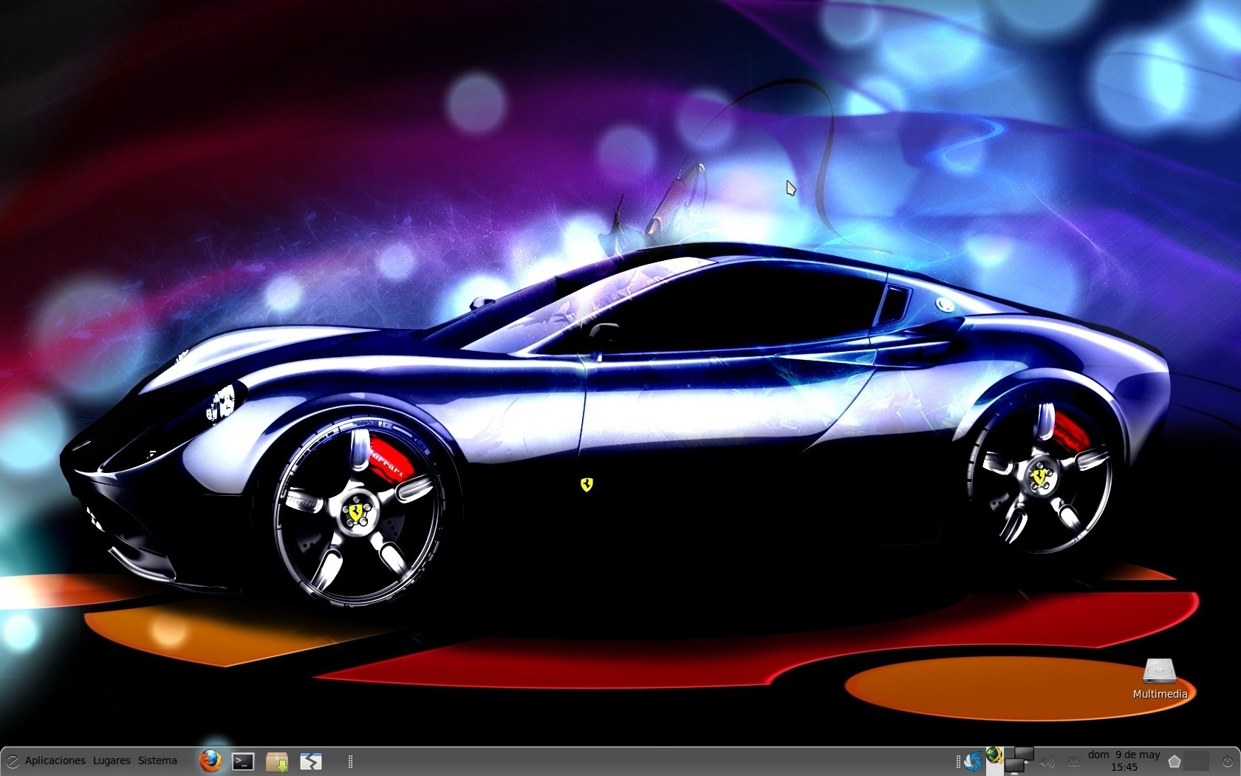The image size is (1241, 776).
Task: Open the Aplicaciones menu
Action: click(x=55, y=760)
